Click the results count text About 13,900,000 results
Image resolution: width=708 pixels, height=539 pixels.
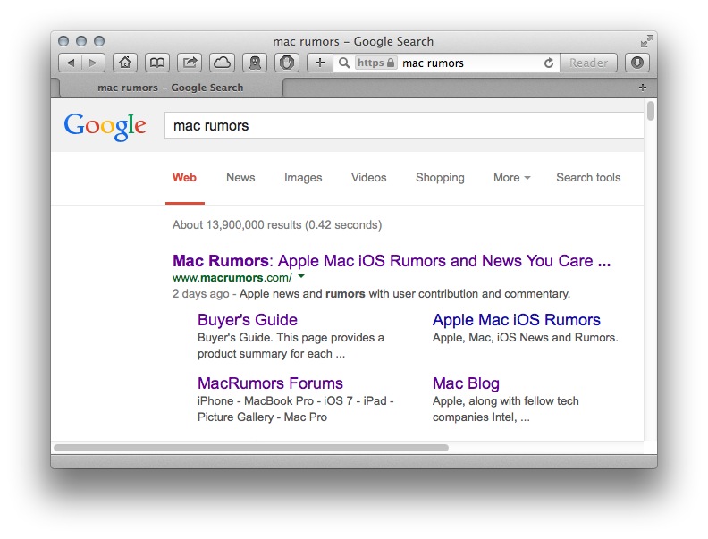tap(277, 225)
